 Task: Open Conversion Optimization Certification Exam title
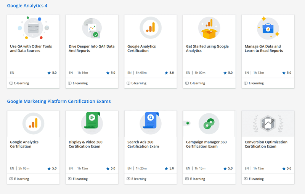pyautogui.click(x=266, y=144)
